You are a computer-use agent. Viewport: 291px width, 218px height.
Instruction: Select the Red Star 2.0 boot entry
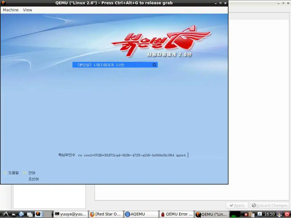(115, 65)
